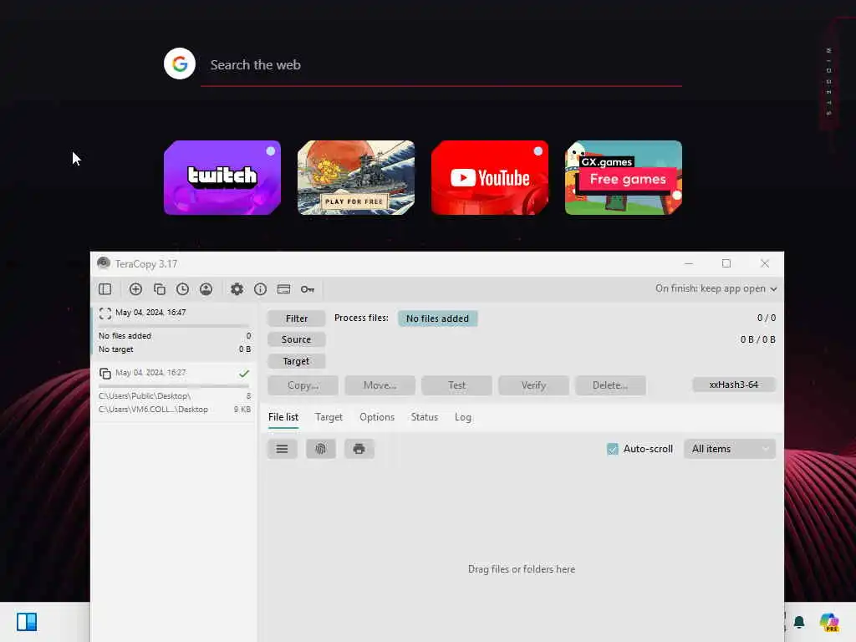Click the No files added label
The height and width of the screenshot is (642, 856).
pos(437,318)
